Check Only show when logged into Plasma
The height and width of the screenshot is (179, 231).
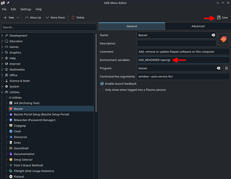(102, 90)
